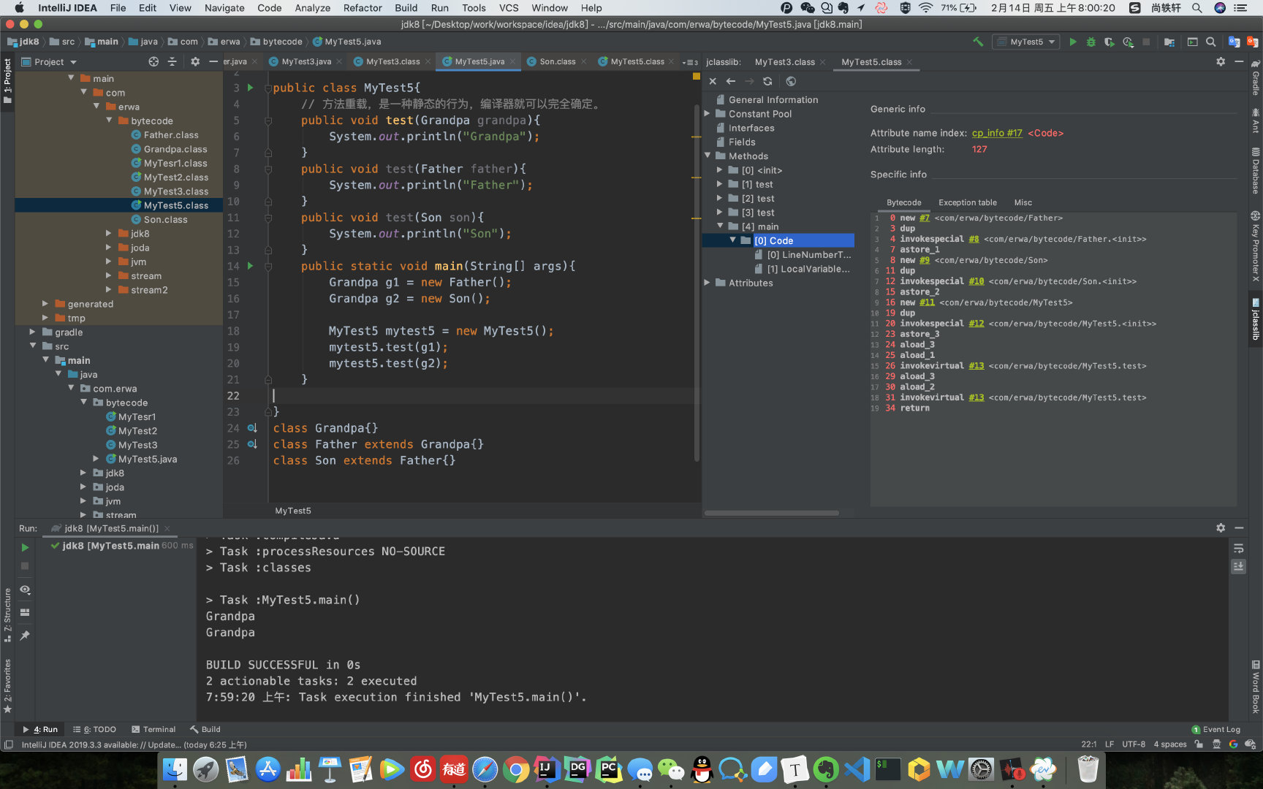Click the run gutter arrow beside main method
1263x789 pixels.
coord(250,266)
